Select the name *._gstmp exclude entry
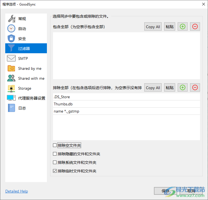The image size is (208, 200). point(126,111)
